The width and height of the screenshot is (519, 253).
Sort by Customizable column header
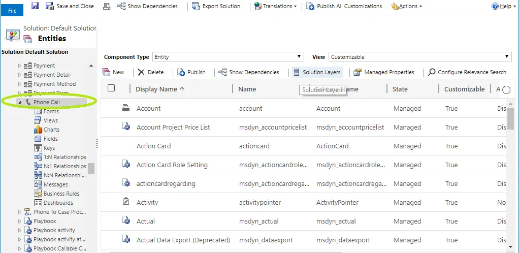pos(464,89)
